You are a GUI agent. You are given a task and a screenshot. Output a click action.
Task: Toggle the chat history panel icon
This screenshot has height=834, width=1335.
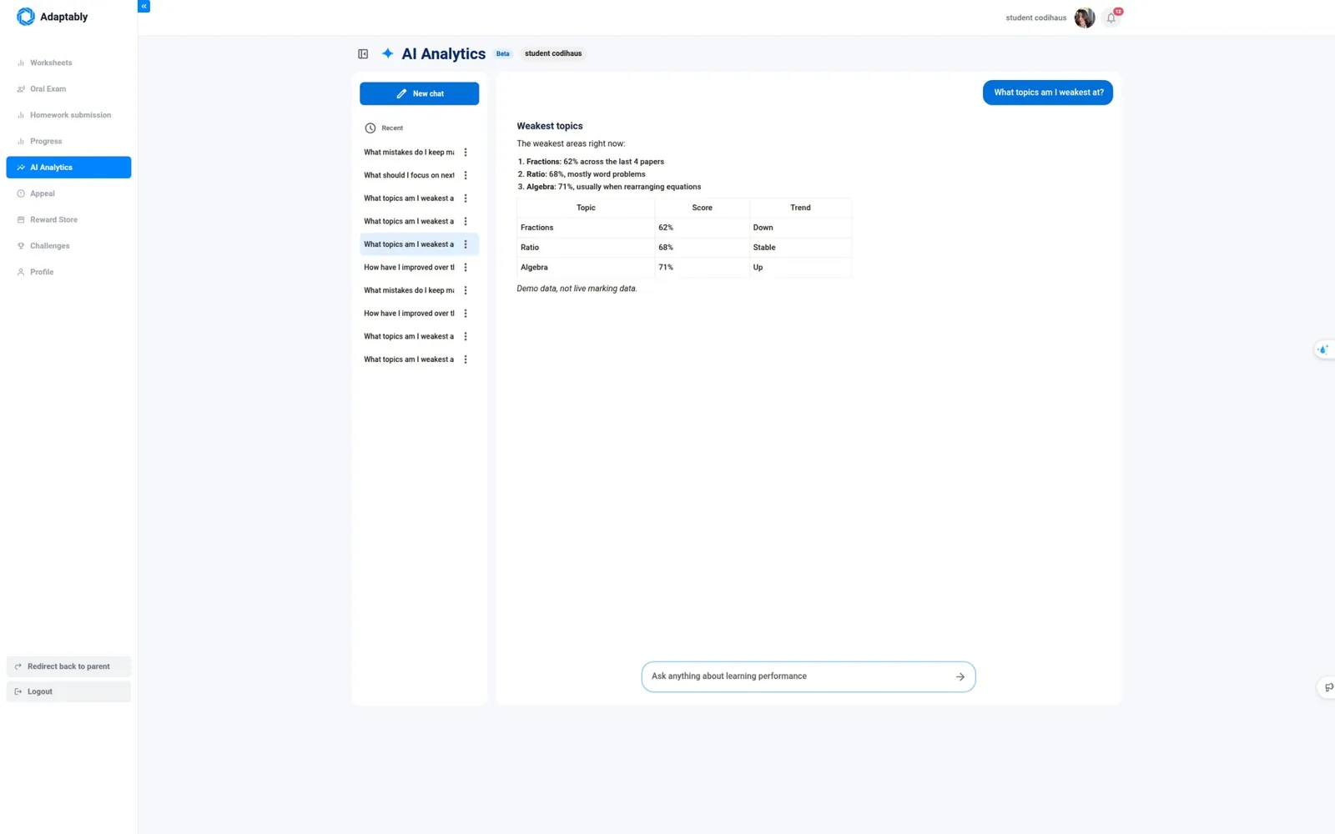point(363,54)
